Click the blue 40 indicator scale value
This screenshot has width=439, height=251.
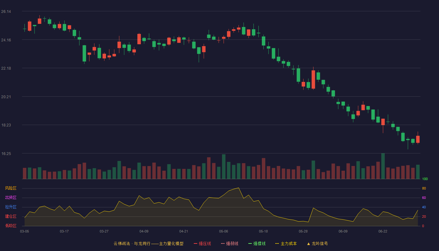424,207
